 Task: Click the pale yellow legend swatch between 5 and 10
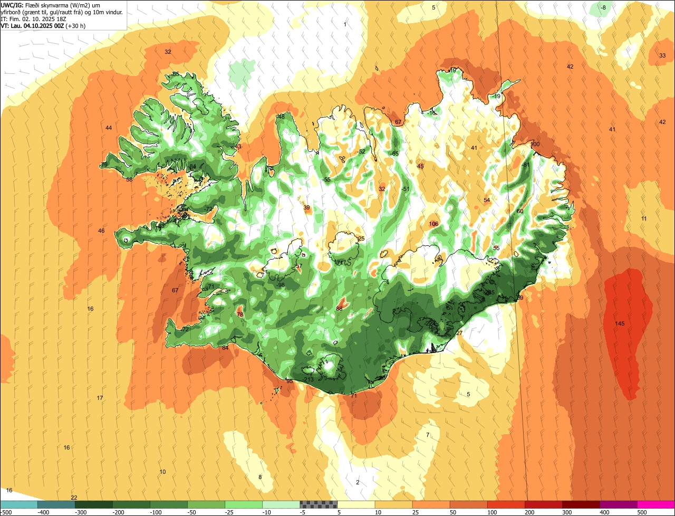point(356,504)
